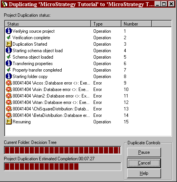This screenshot has height=182, width=177.
Task: Open Help for duplication
Action: point(144,173)
